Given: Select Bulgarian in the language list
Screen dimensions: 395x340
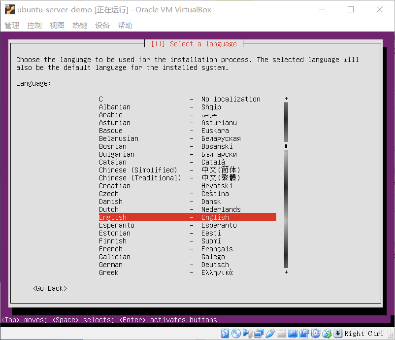Looking at the screenshot, I should click(188, 154).
